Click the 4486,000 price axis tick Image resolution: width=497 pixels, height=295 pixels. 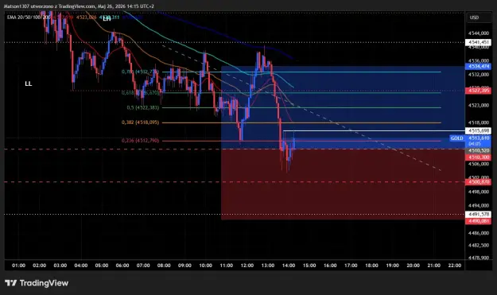[479, 233]
